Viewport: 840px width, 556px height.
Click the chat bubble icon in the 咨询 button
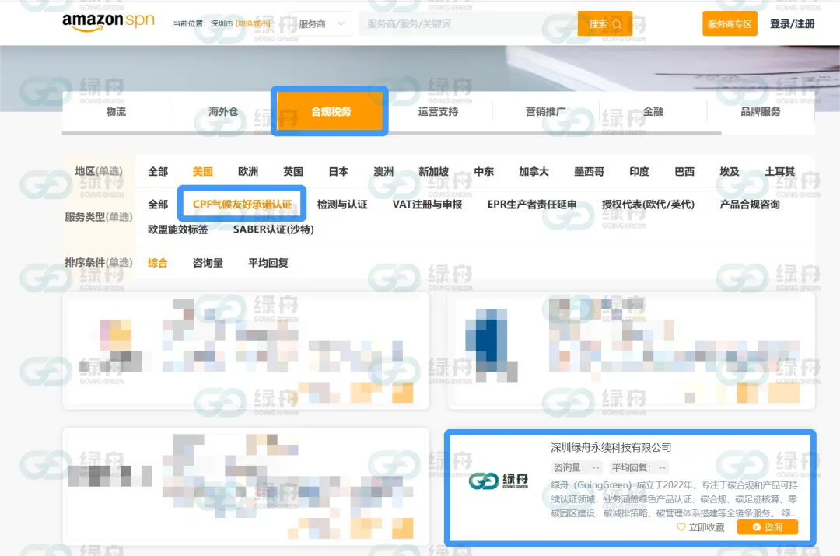tap(757, 527)
